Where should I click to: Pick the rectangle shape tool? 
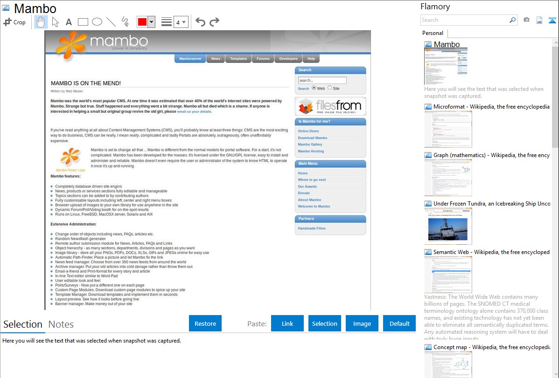tap(83, 22)
